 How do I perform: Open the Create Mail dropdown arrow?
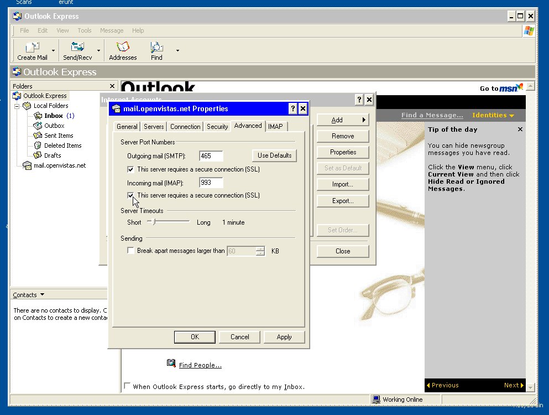point(53,50)
